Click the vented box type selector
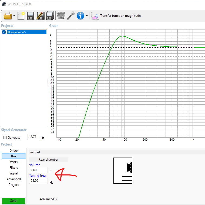The height and width of the screenshot is (205, 205). 116,152
